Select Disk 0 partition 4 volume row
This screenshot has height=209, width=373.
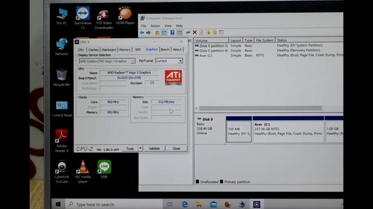tap(269, 51)
